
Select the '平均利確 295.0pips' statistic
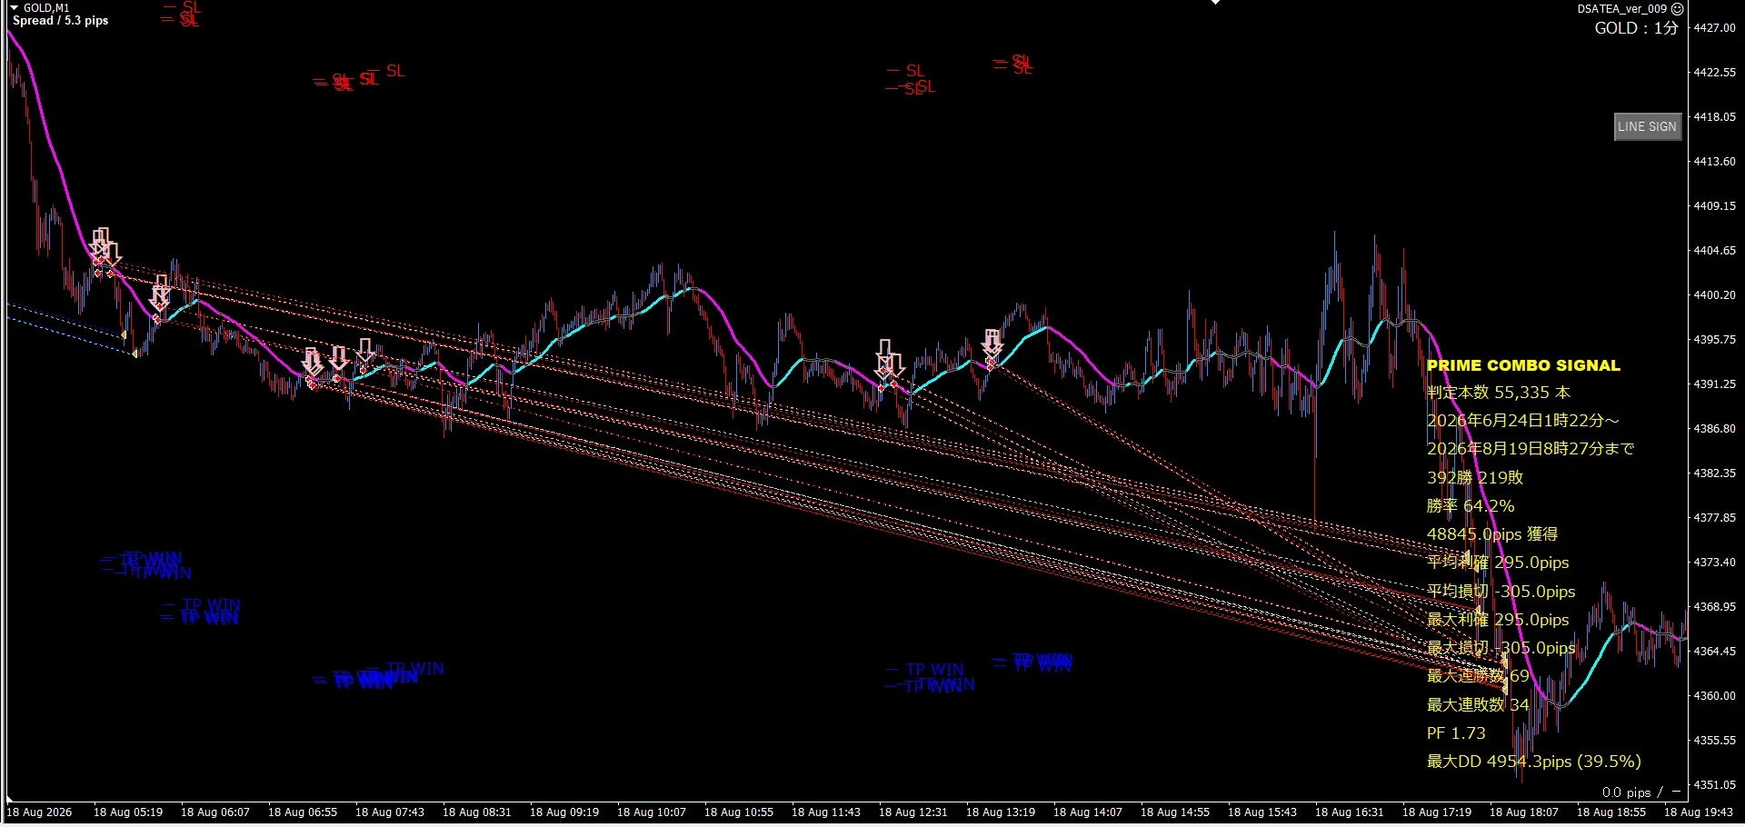pyautogui.click(x=1498, y=563)
